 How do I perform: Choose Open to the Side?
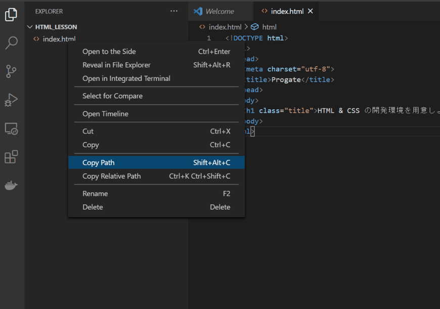tap(156, 52)
